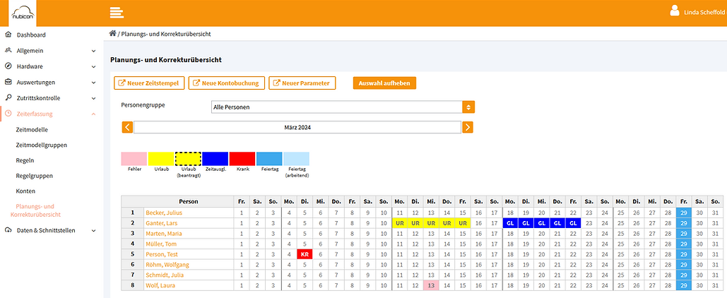Click UR cell on day 15 for Ganter, Lars

click(x=463, y=223)
